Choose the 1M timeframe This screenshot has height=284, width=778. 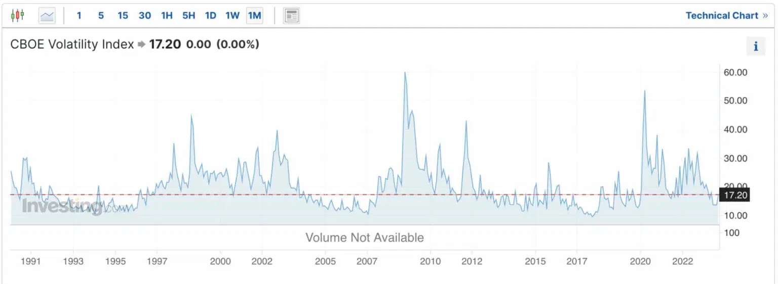pyautogui.click(x=254, y=16)
